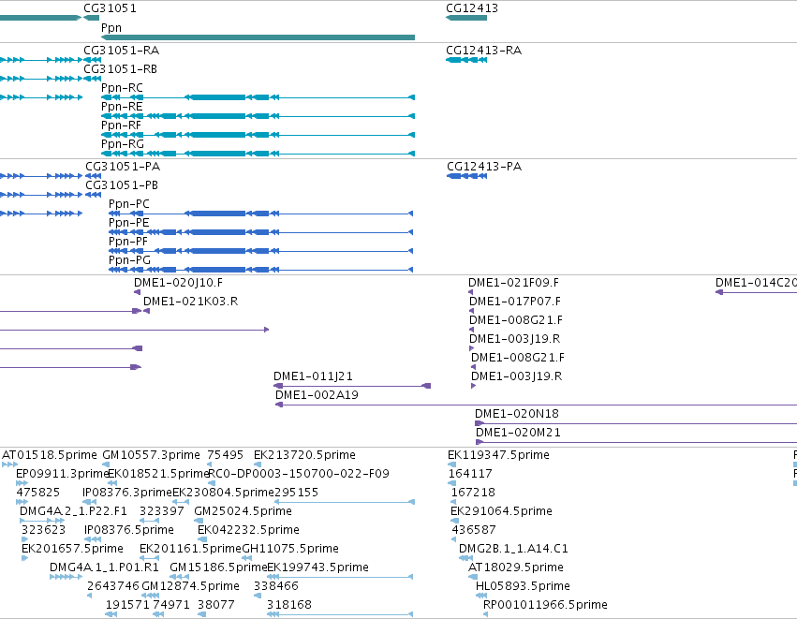Select the DME1-020M21 clone label
Image resolution: width=797 pixels, height=619 pixels.
tap(519, 433)
